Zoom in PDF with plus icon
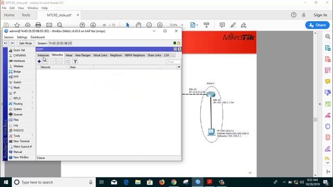The width and height of the screenshot is (333, 187). [x=160, y=25]
